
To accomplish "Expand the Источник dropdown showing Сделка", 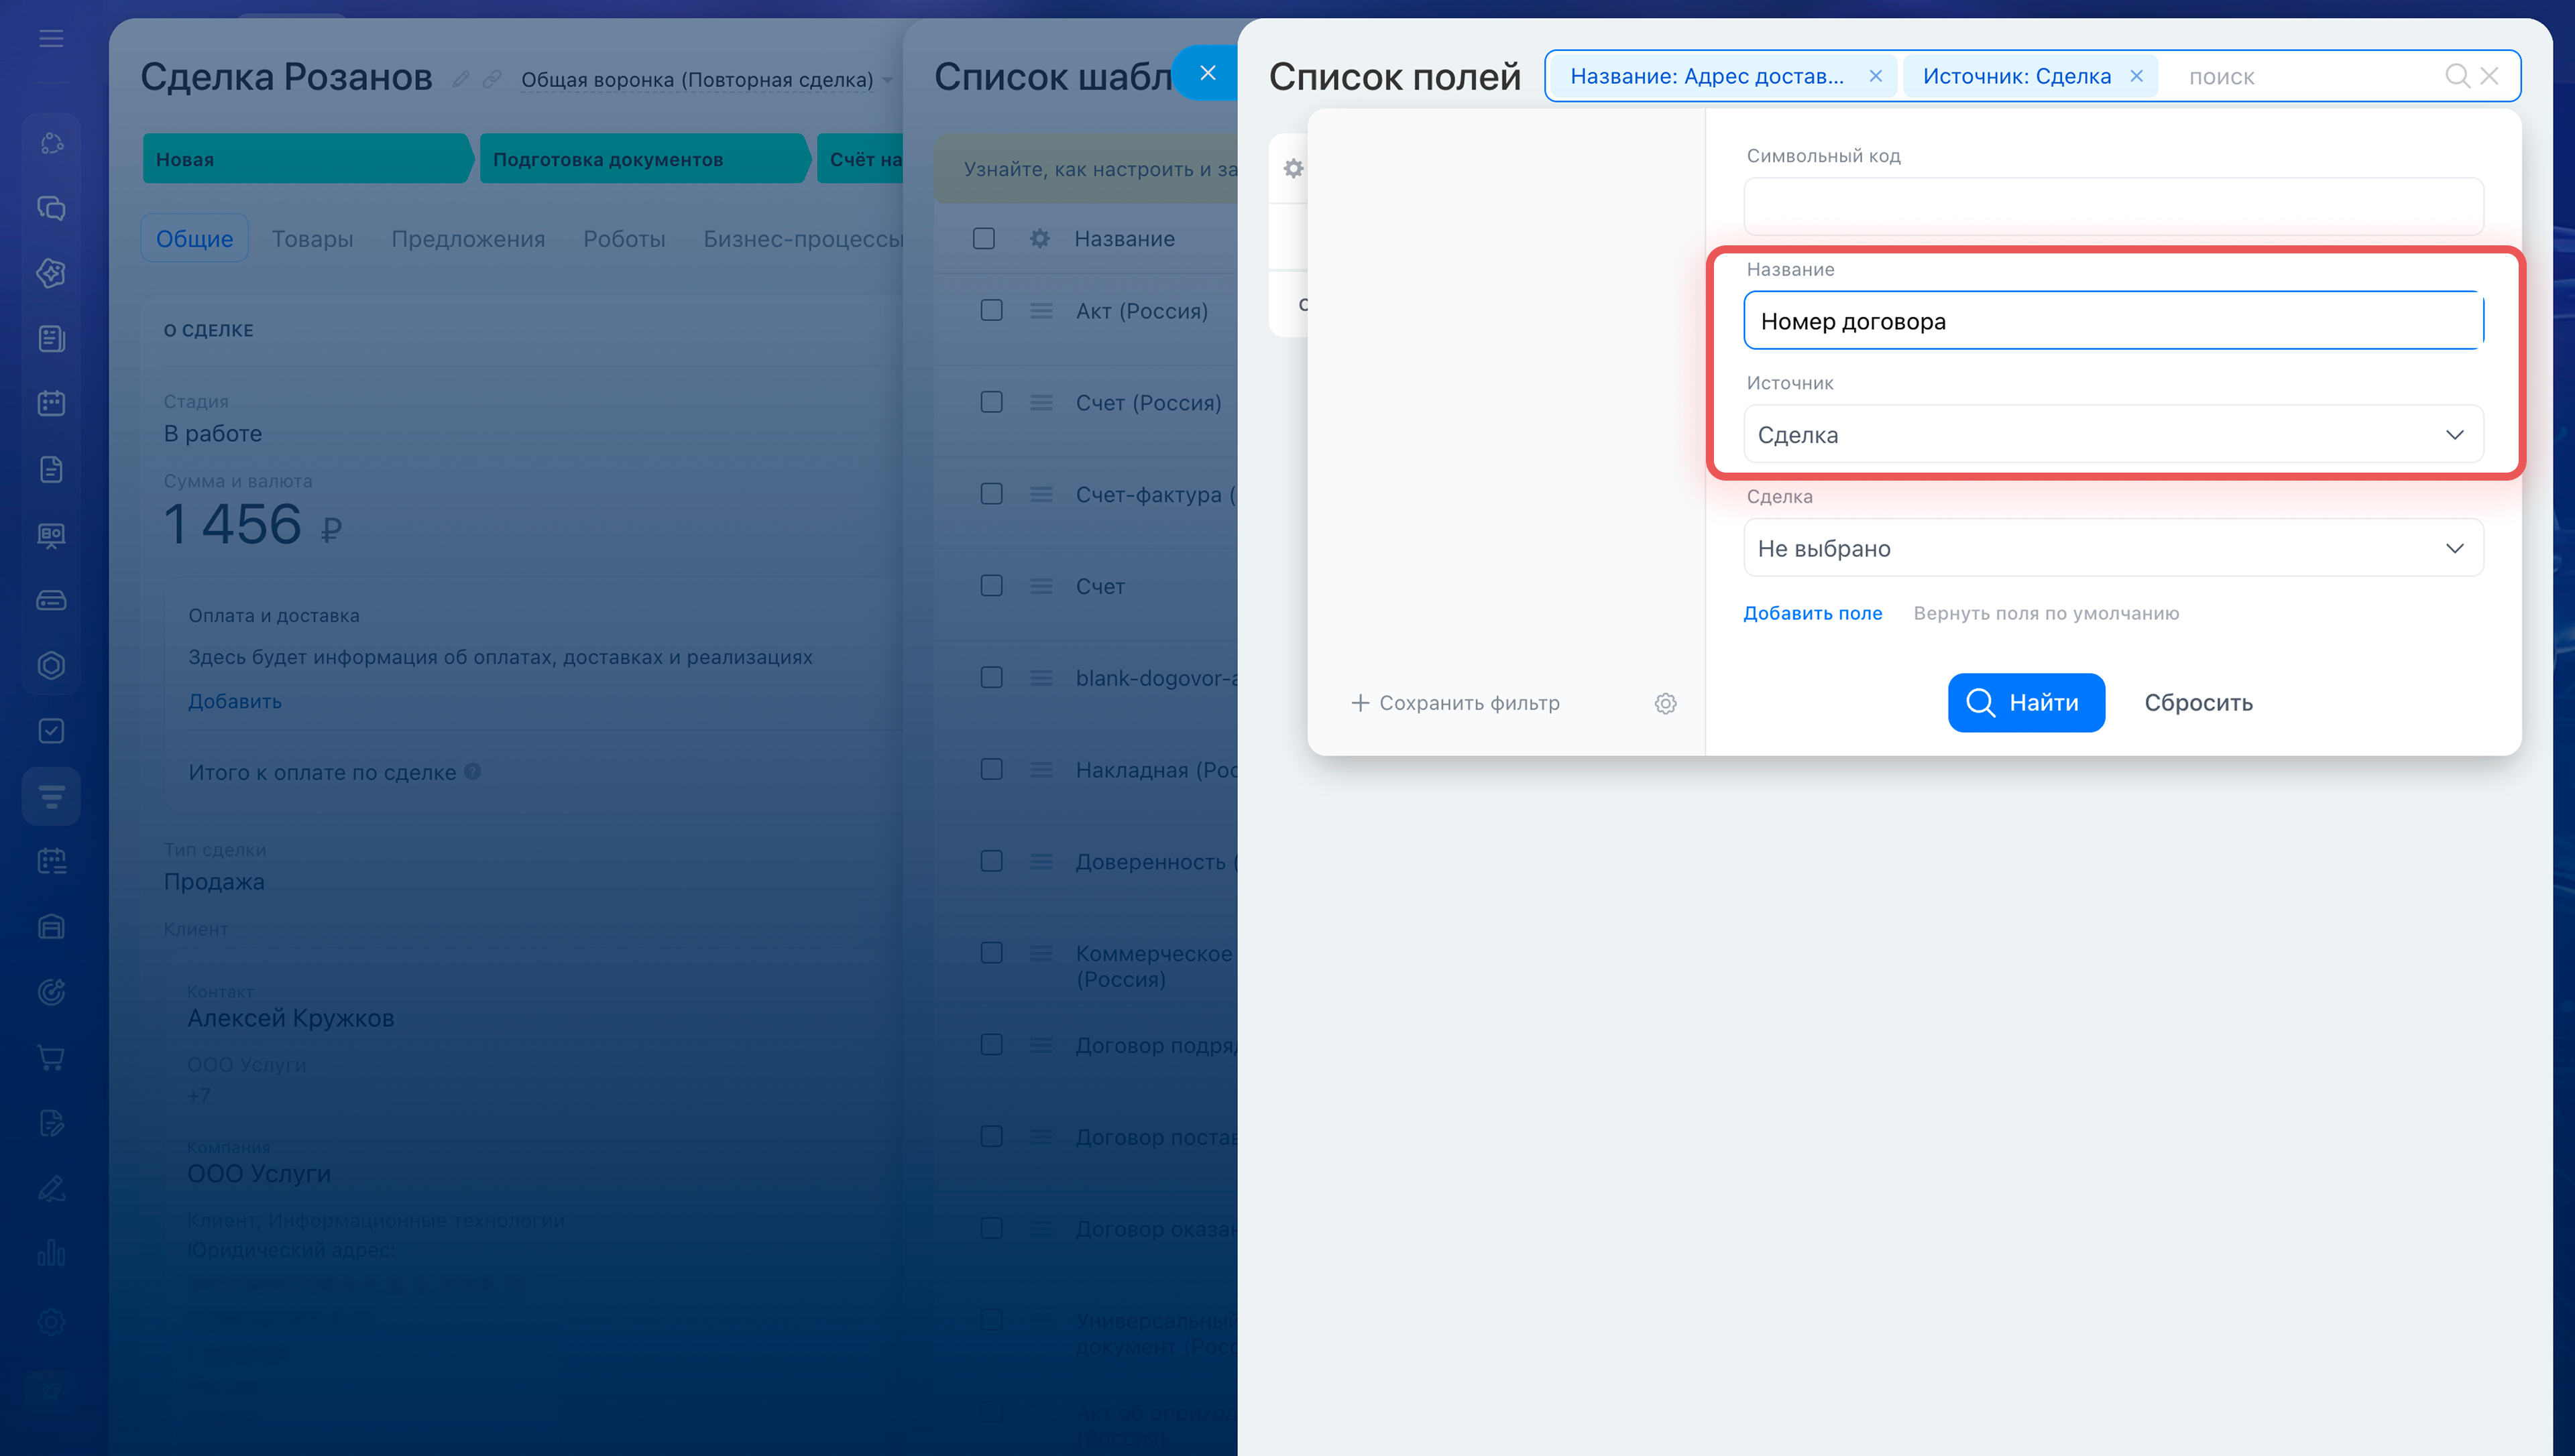I will coord(2113,434).
